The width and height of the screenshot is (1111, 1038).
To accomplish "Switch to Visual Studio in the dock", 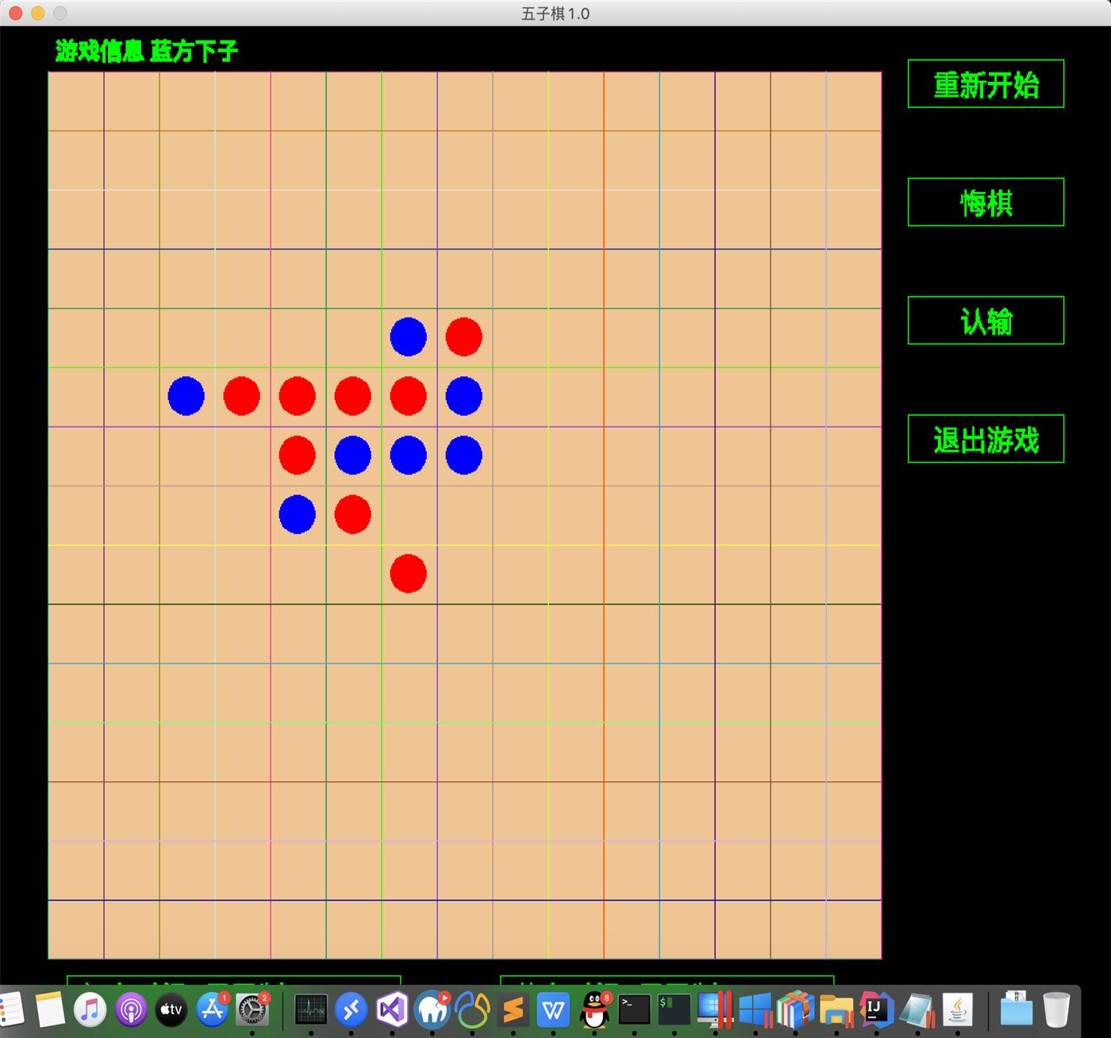I will [x=392, y=1010].
